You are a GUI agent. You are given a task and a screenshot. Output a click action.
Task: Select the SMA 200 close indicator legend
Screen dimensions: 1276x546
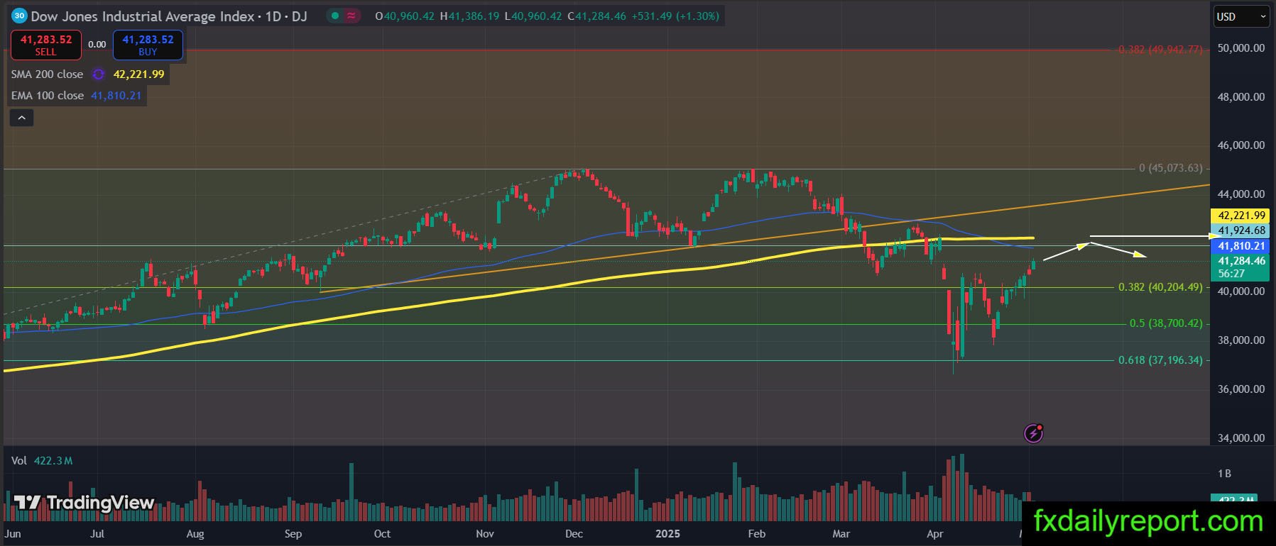click(x=47, y=74)
